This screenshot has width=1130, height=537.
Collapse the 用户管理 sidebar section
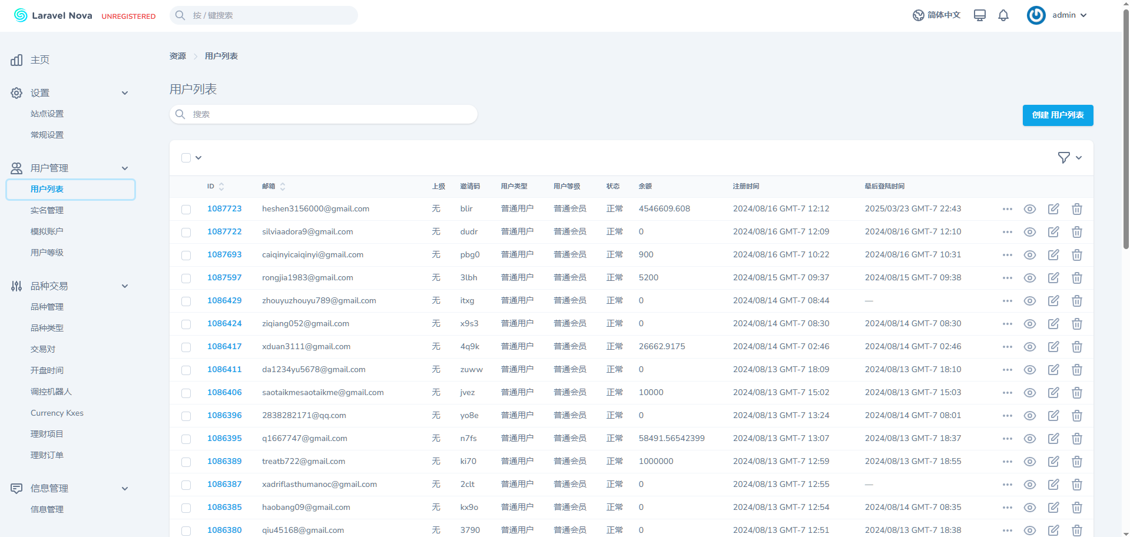124,168
